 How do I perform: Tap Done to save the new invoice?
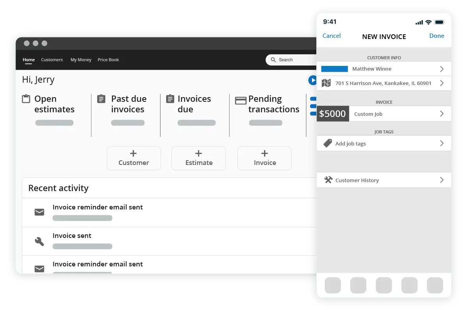436,35
